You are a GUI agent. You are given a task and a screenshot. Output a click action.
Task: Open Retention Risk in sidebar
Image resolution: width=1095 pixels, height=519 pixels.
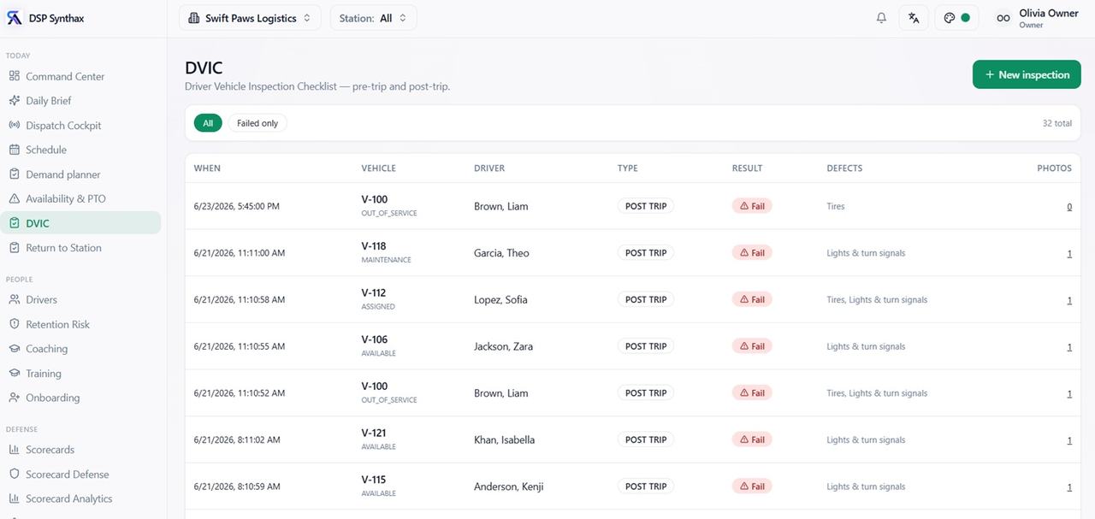pyautogui.click(x=57, y=324)
